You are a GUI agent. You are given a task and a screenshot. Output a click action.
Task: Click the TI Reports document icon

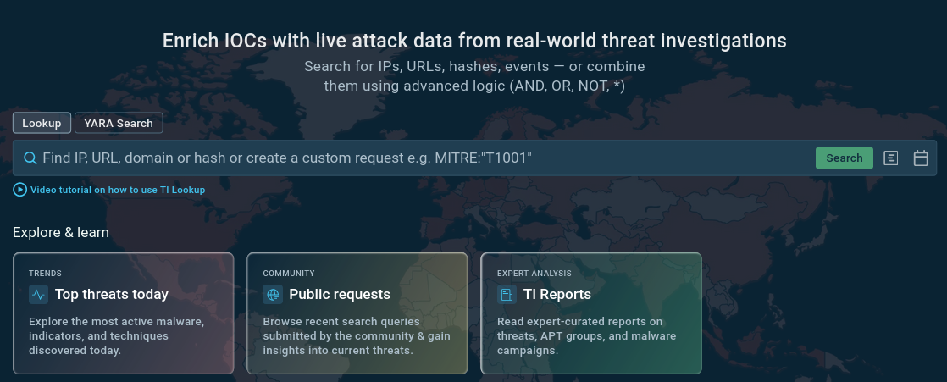(507, 295)
